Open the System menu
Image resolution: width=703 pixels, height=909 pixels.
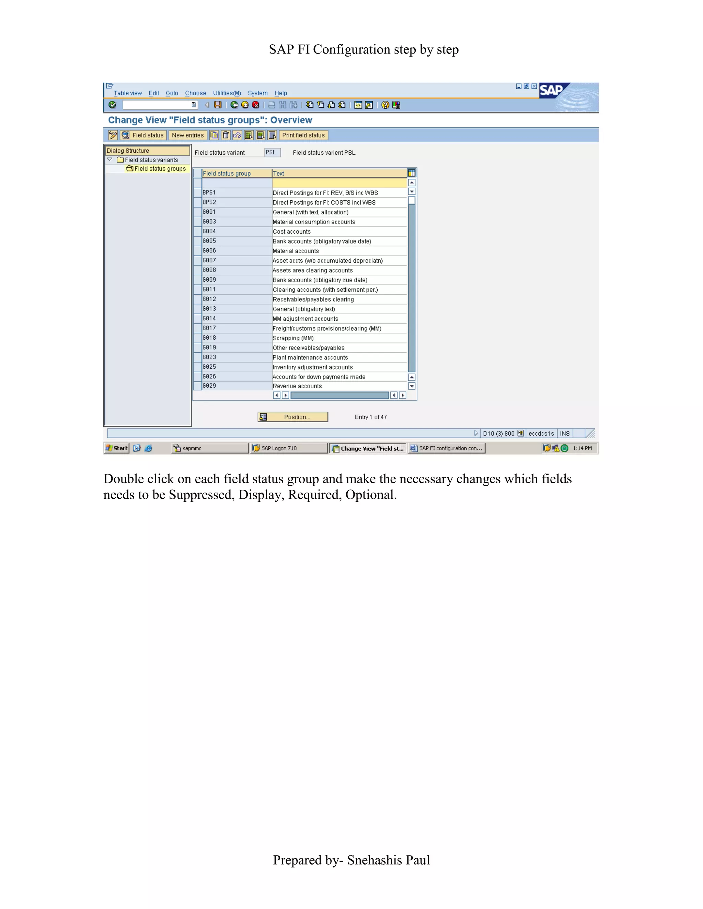(258, 93)
